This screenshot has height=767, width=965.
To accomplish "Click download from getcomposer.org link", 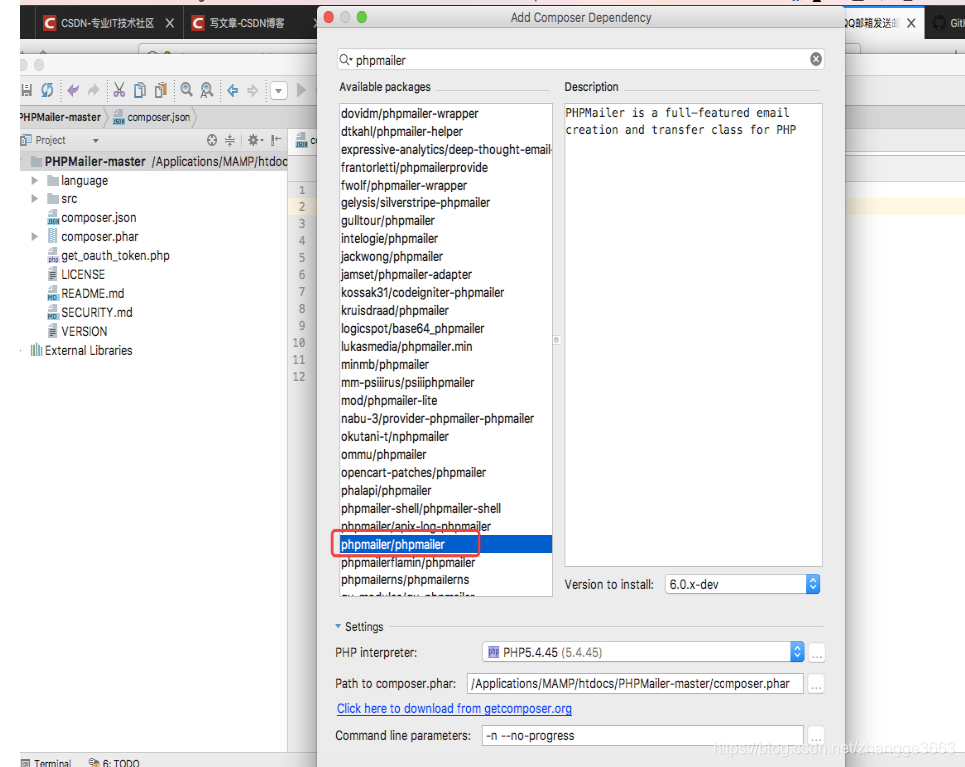I will (454, 709).
